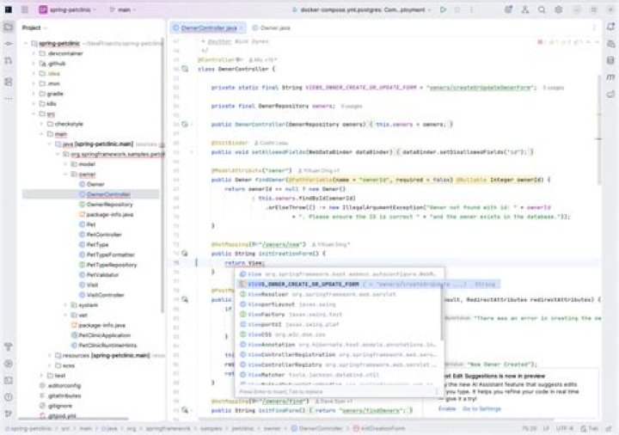The image size is (619, 435).
Task: Collapse the owner package
Action: coord(65,174)
